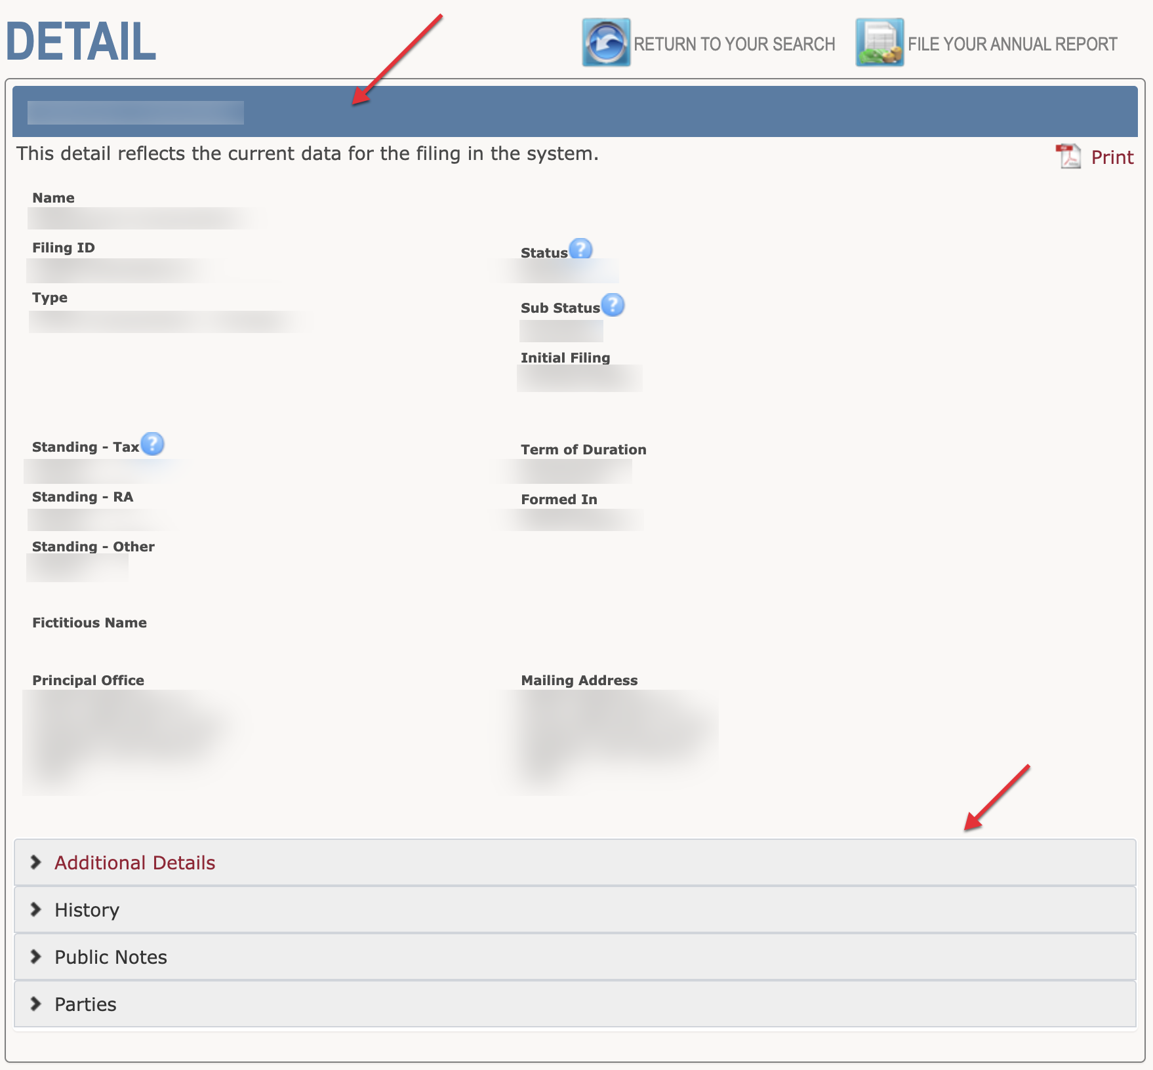Expand the History section

pyautogui.click(x=87, y=910)
